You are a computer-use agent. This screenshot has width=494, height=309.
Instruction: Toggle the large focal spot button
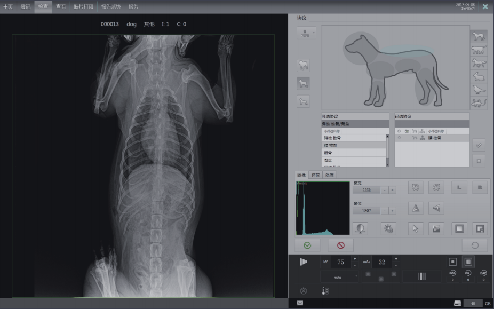[468, 262]
